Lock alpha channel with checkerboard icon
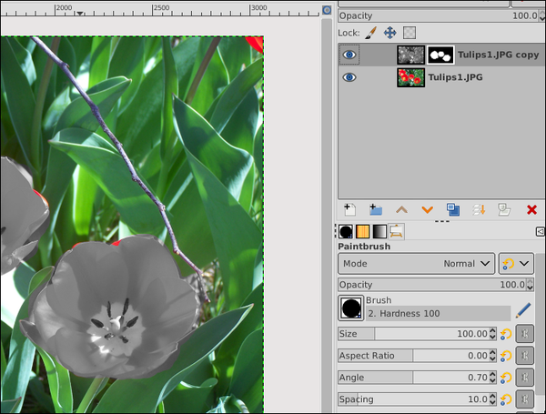The width and height of the screenshot is (546, 414). [409, 33]
